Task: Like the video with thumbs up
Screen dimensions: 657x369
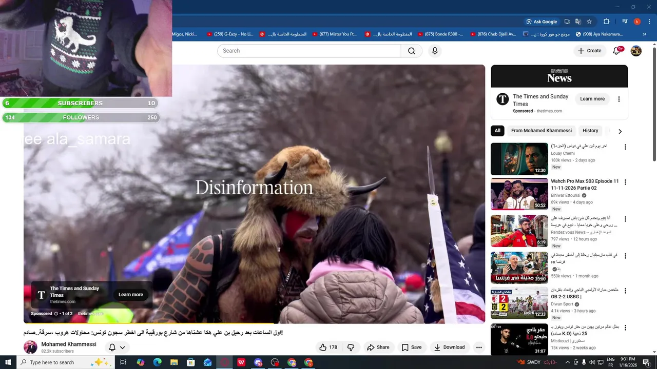Action: click(x=328, y=347)
